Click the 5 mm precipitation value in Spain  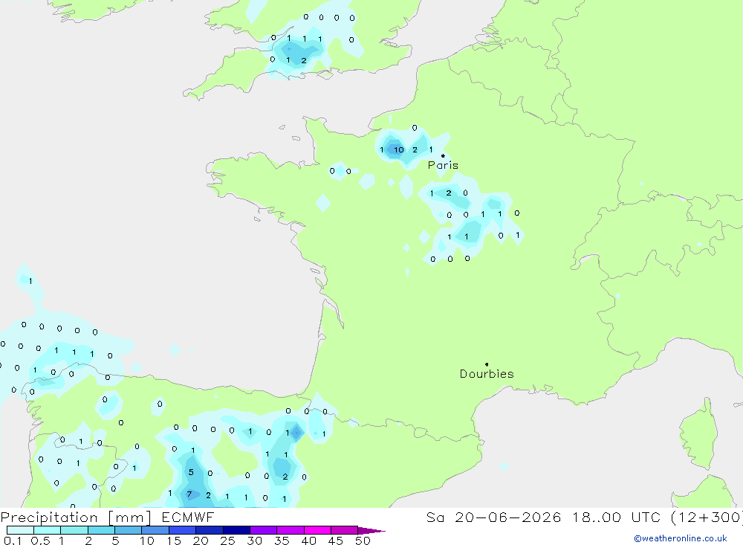tap(191, 472)
